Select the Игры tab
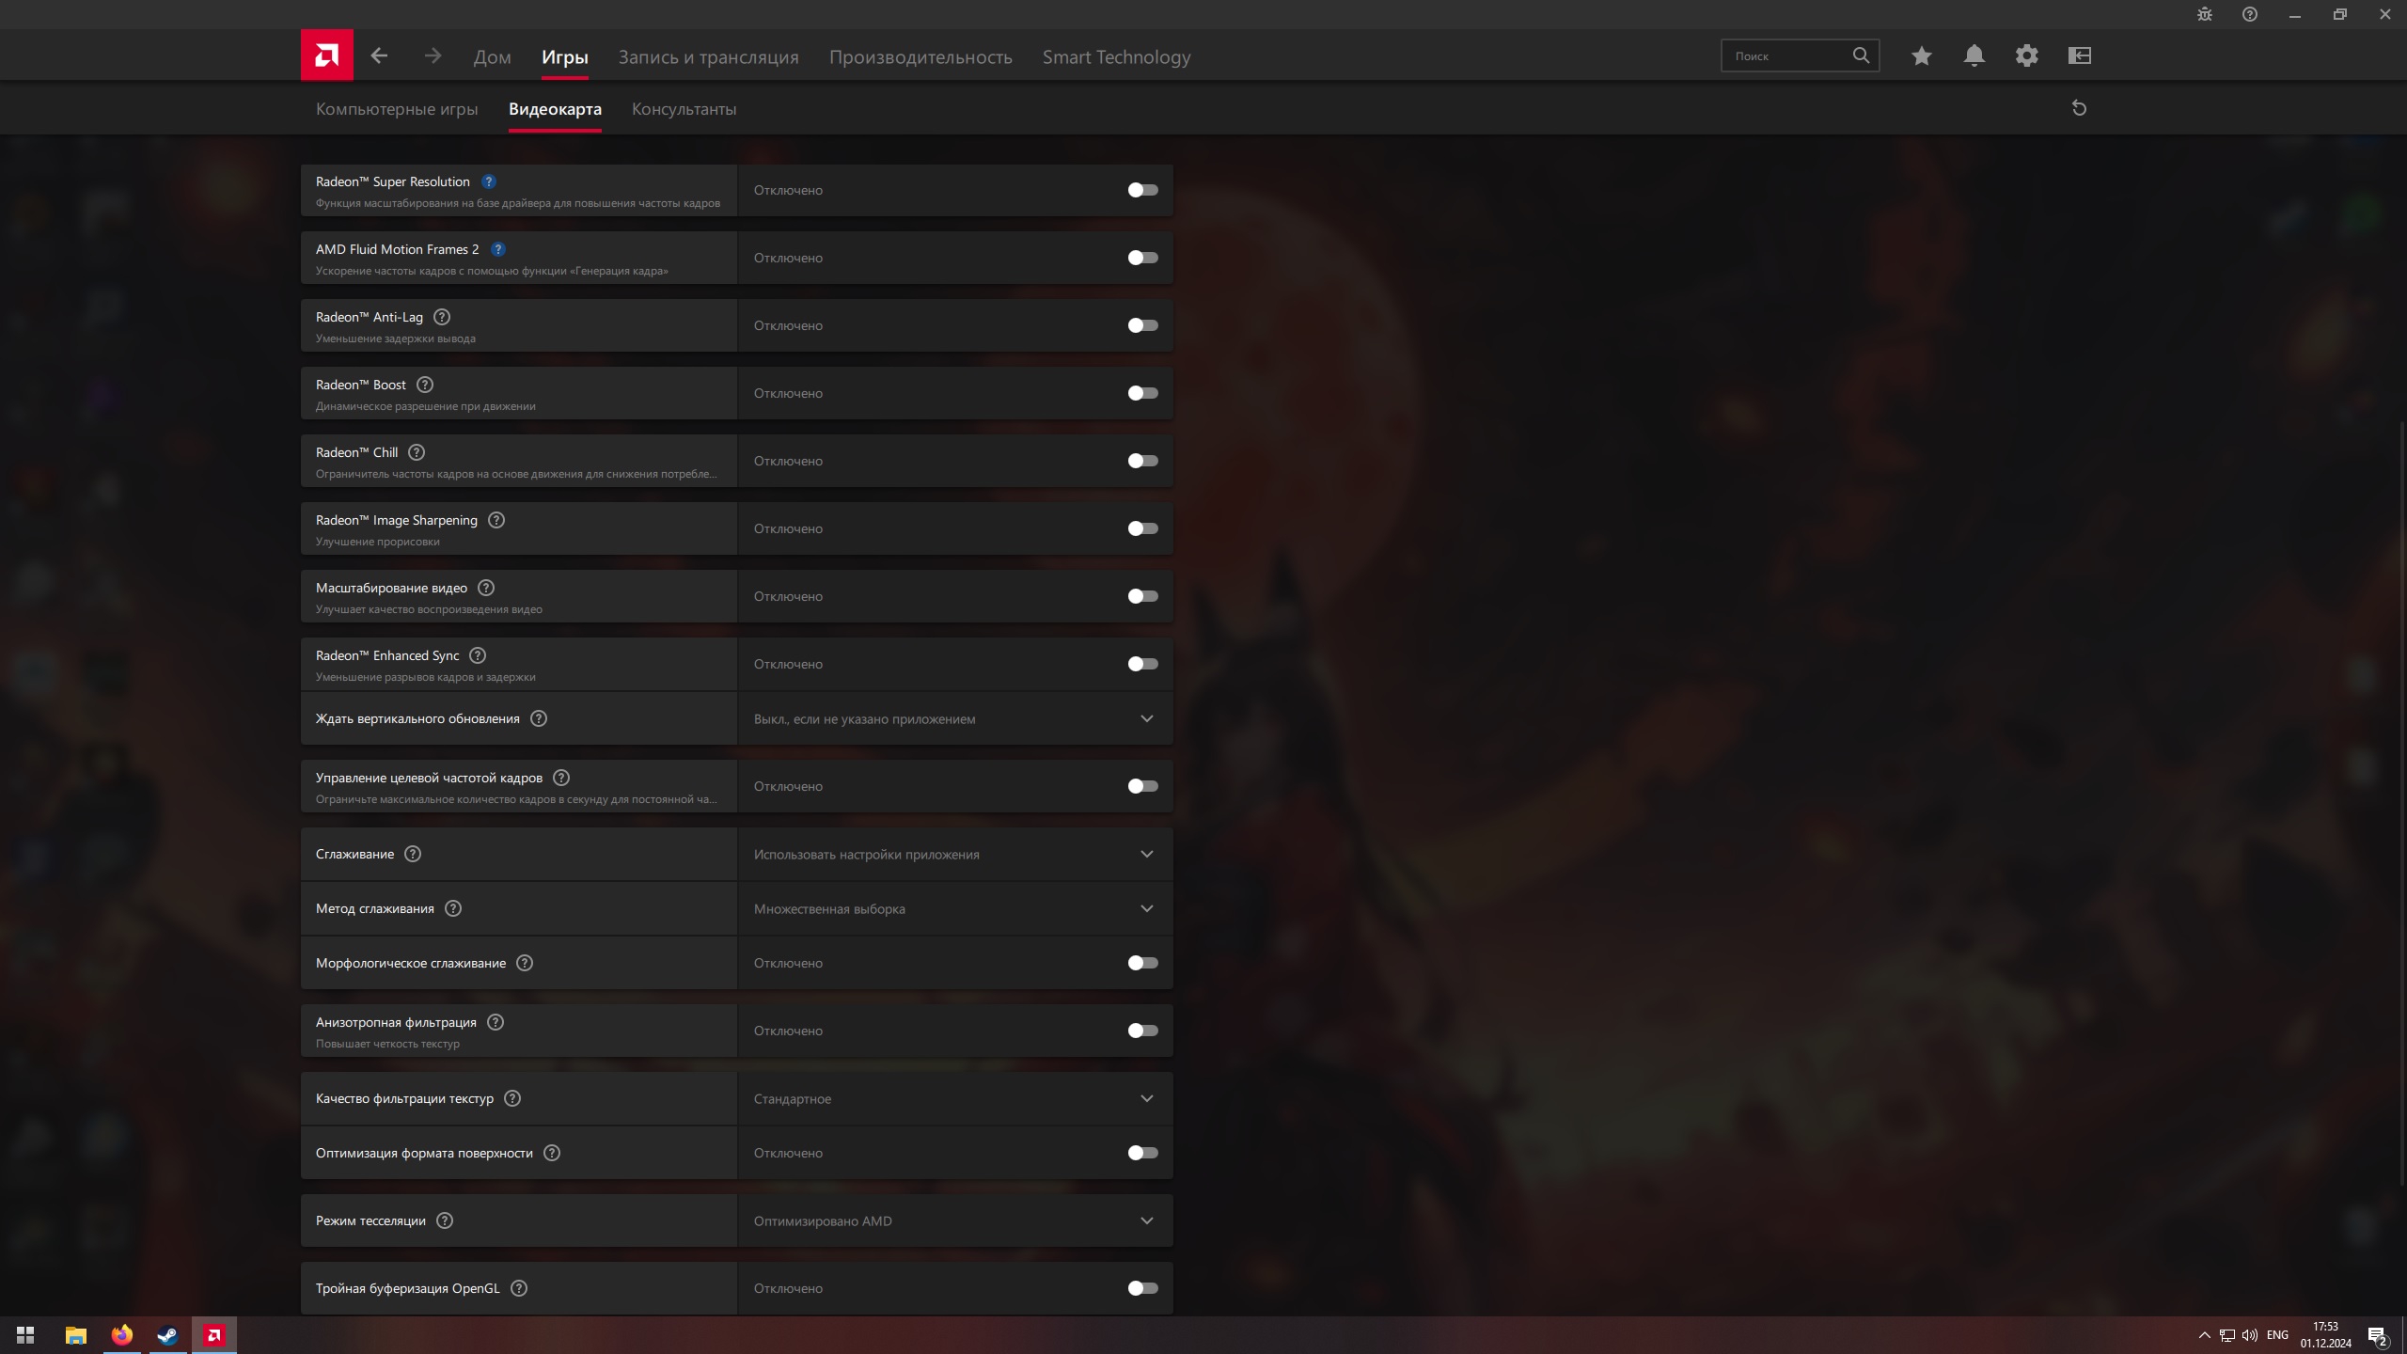 [x=565, y=57]
